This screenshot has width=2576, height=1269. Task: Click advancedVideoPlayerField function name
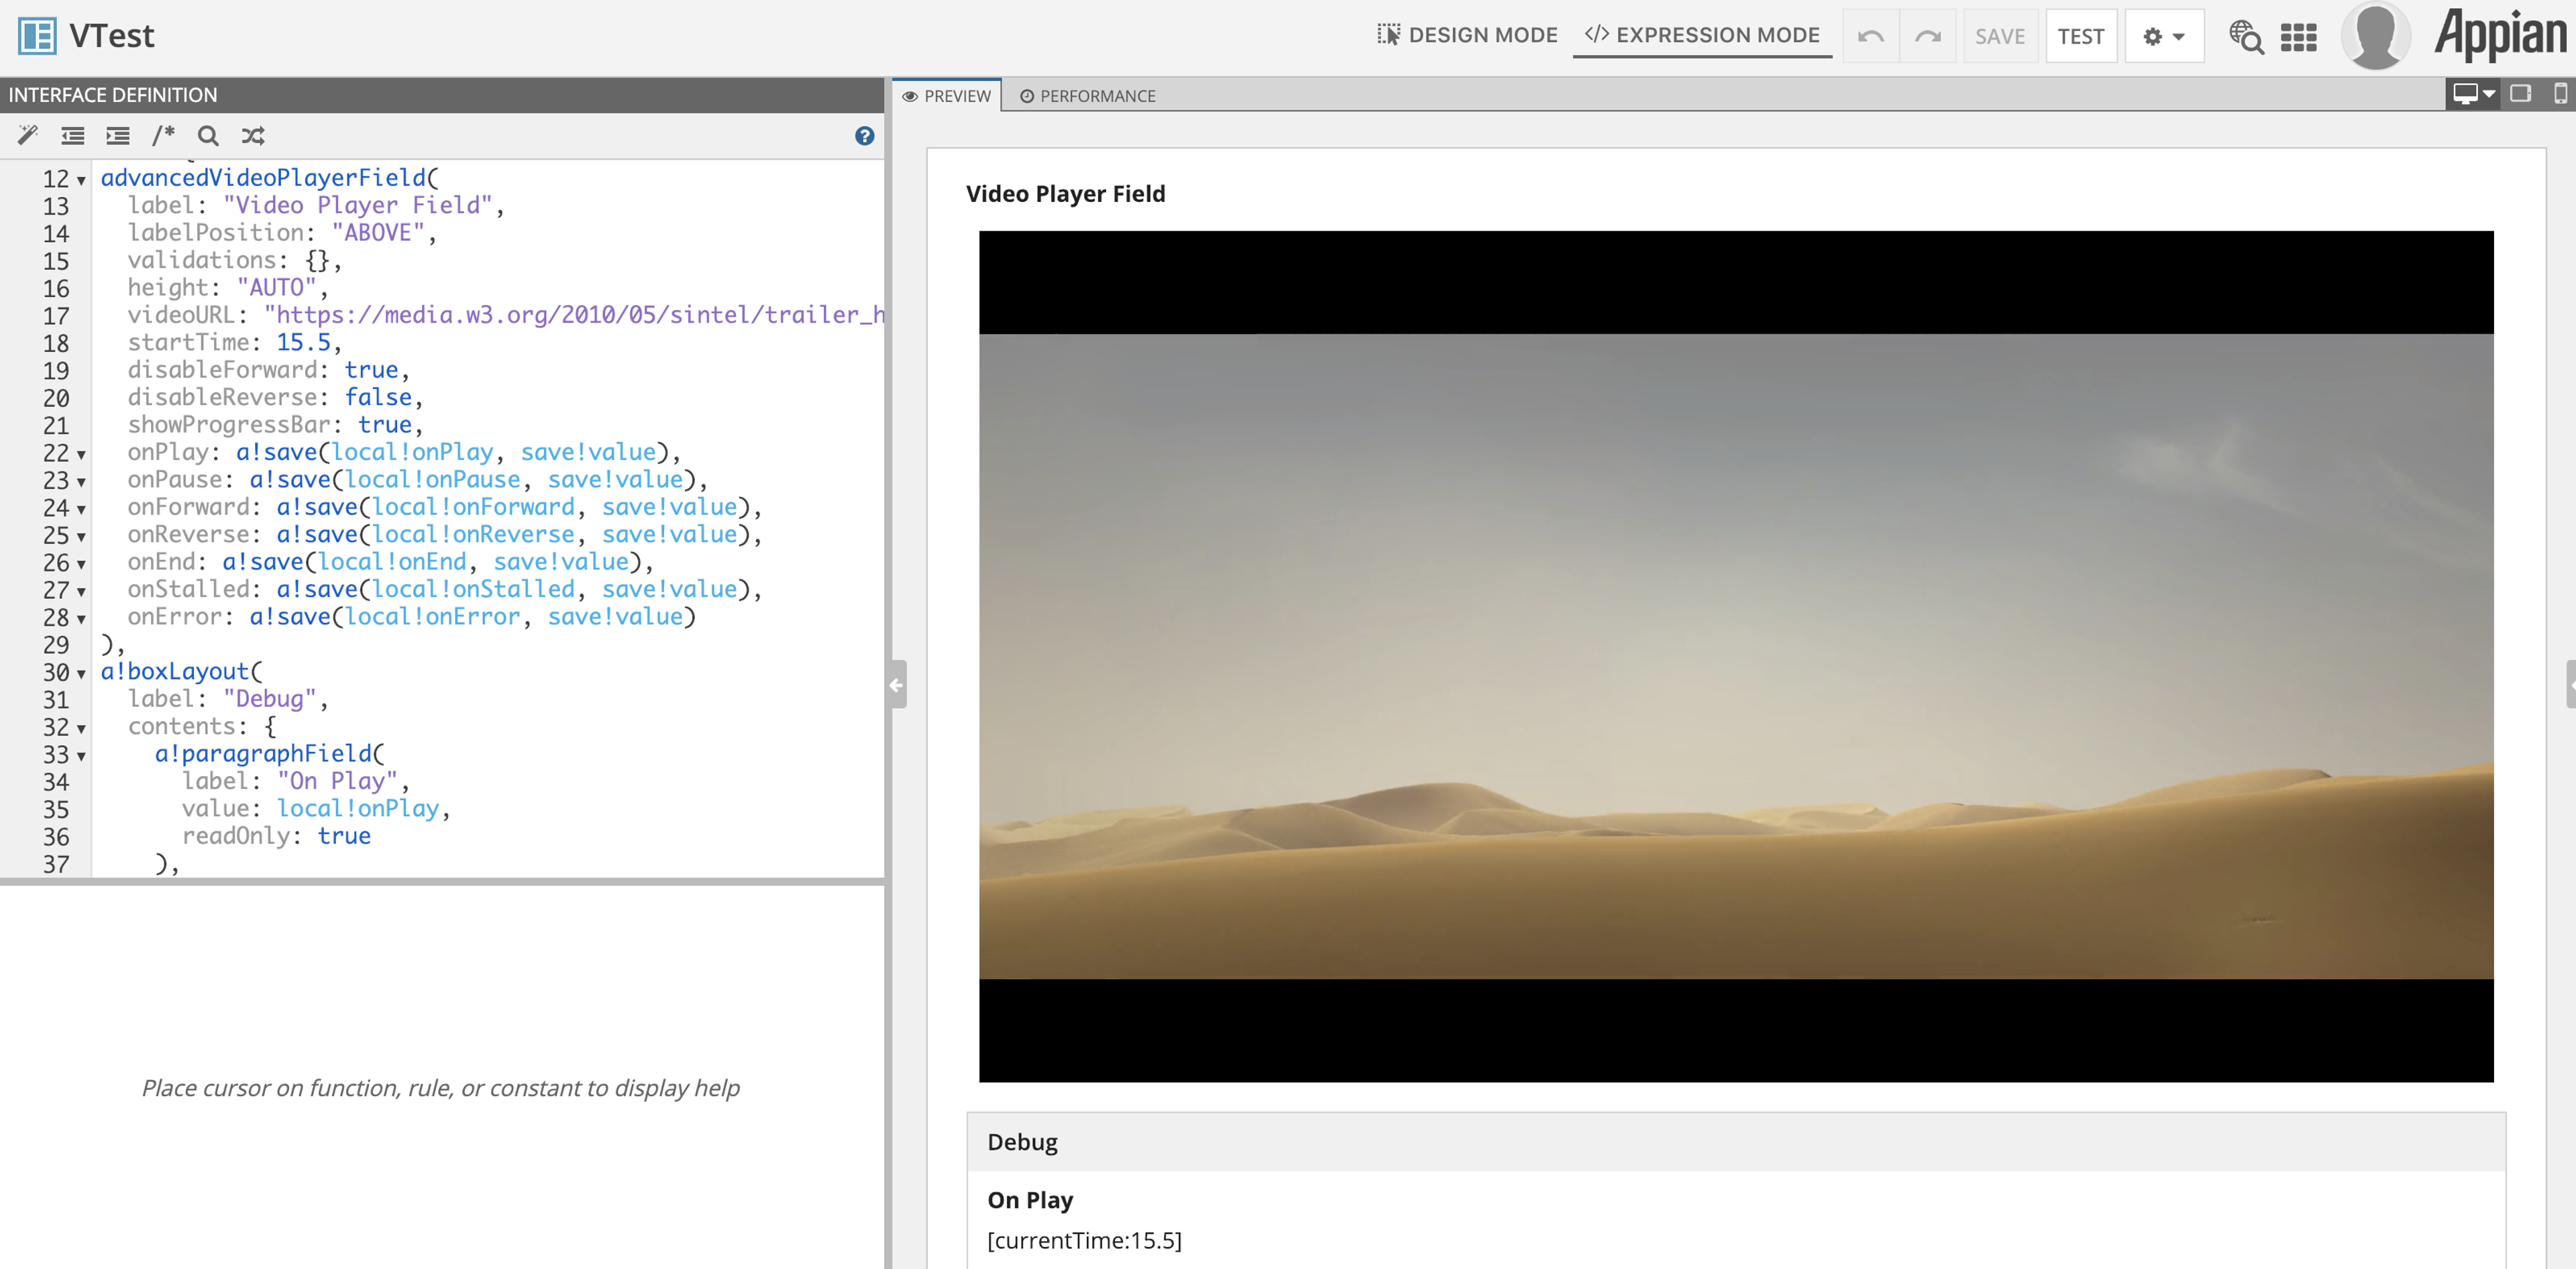(263, 178)
